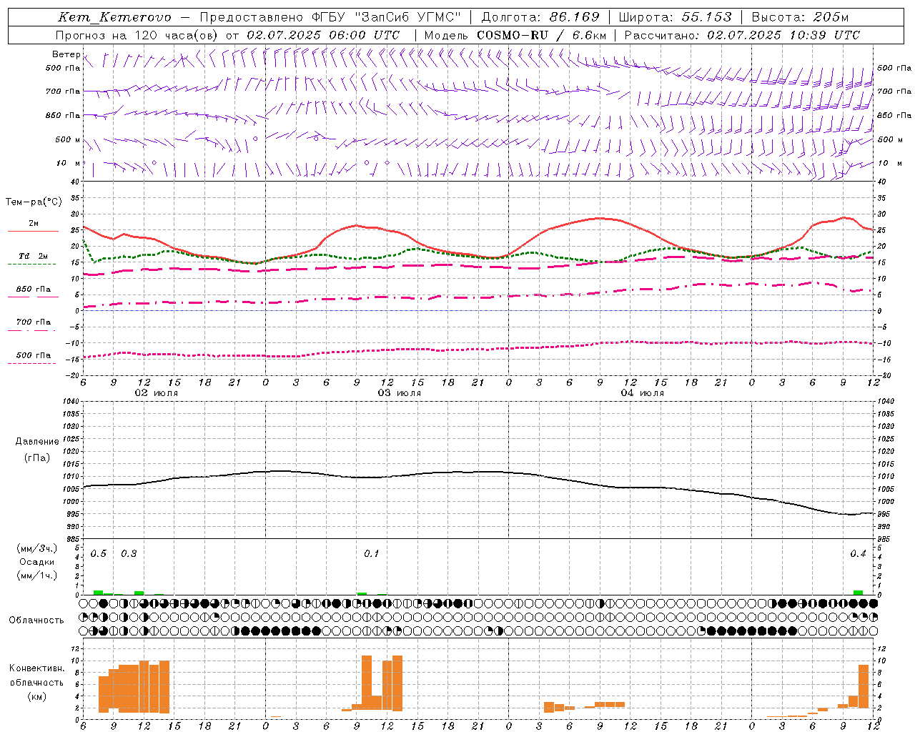Screen dimensions: 915x732
Task: Click the '02 июля' date label
Action: [157, 393]
